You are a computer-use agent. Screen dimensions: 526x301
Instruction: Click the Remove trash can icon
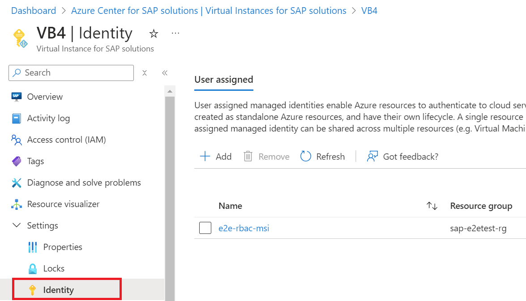click(x=248, y=156)
